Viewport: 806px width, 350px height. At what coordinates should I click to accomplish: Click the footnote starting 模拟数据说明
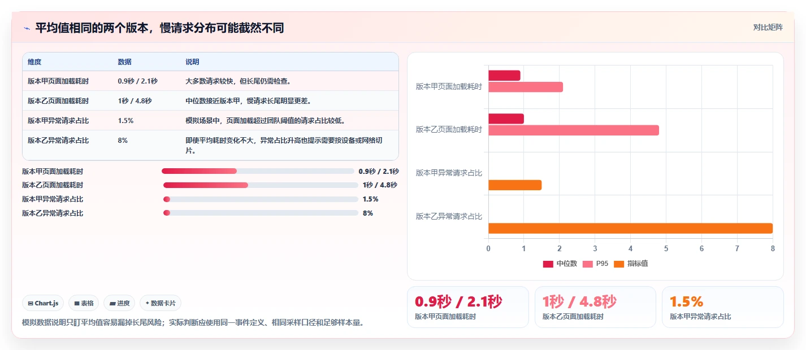[193, 322]
